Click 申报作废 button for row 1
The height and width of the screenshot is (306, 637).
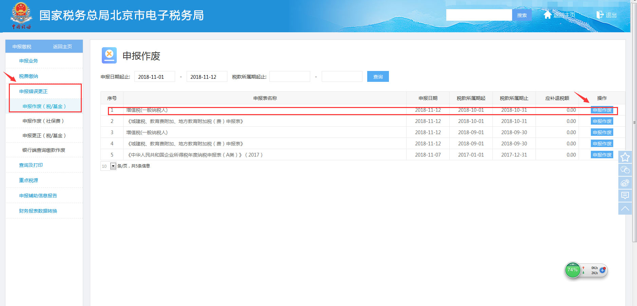pyautogui.click(x=602, y=110)
